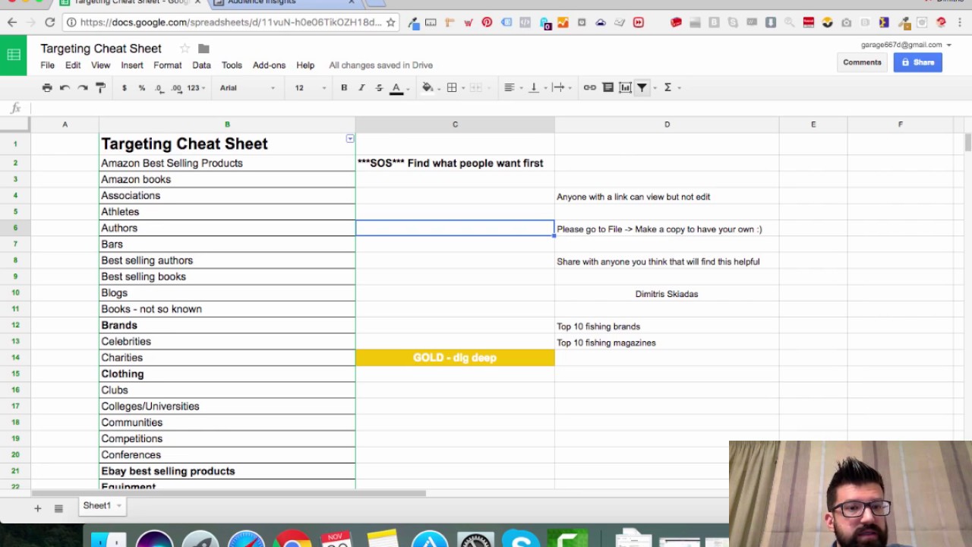Open the Format menu
The width and height of the screenshot is (972, 547).
coord(168,65)
